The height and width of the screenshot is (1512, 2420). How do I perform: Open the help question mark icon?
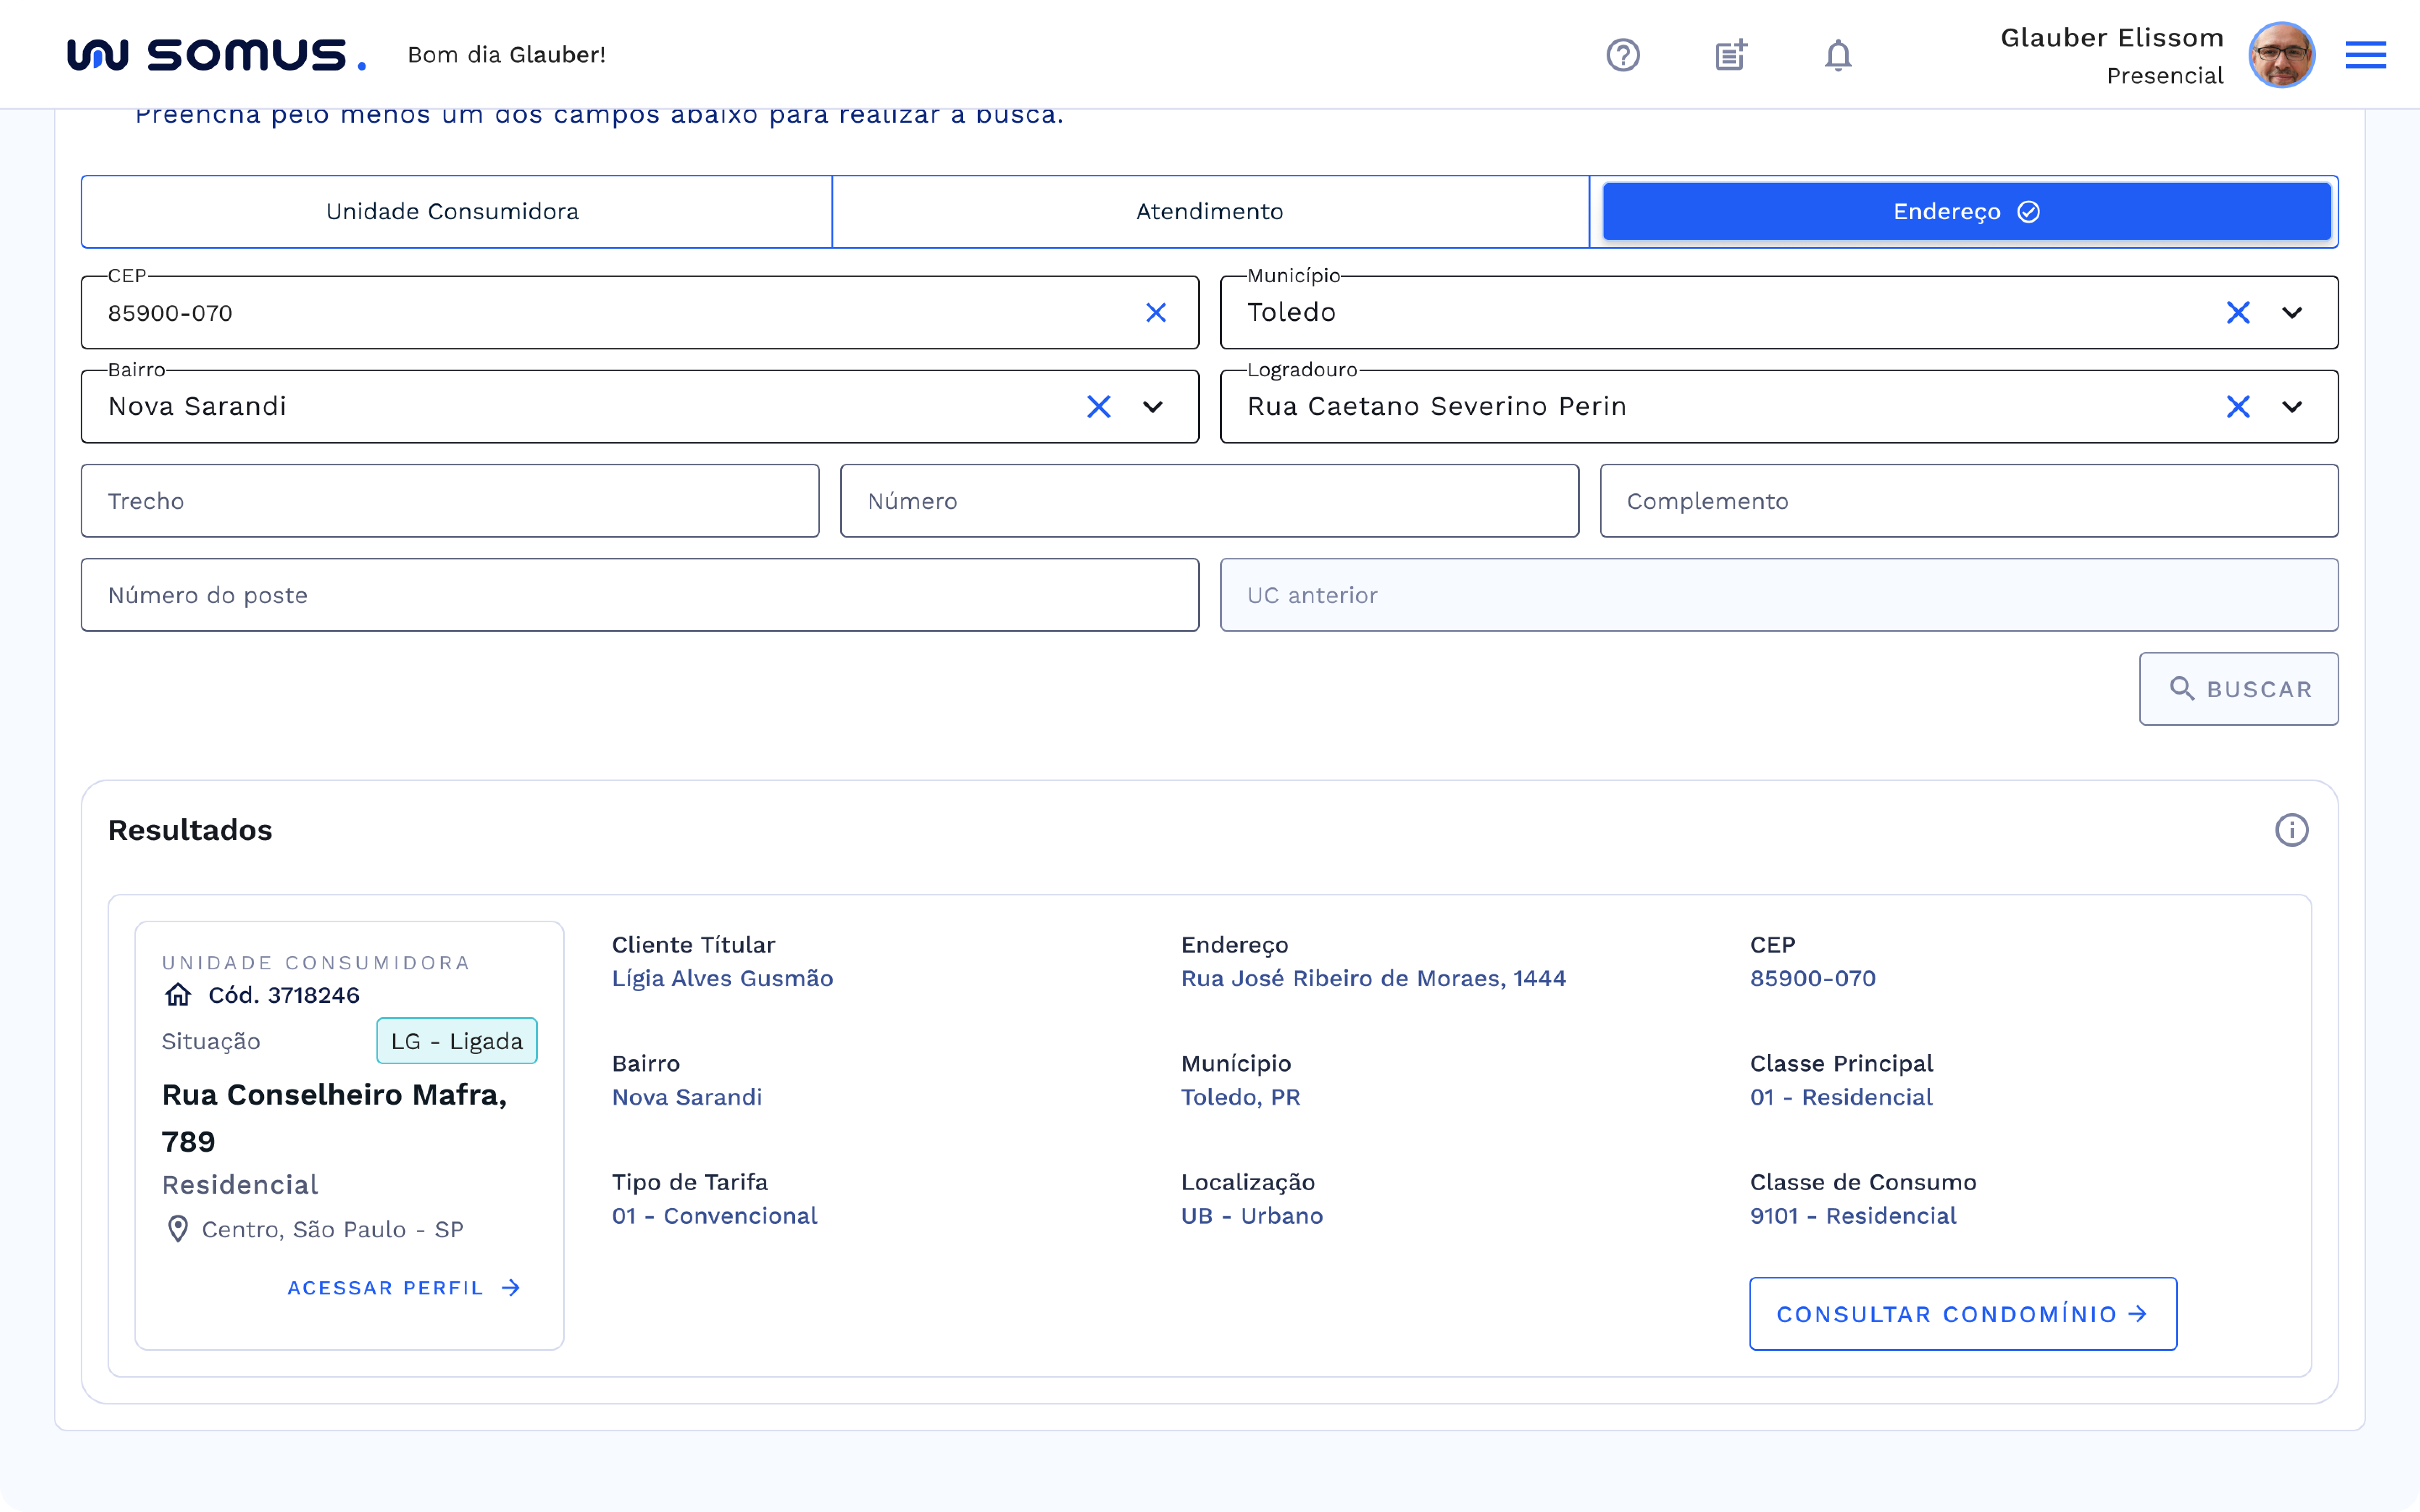click(x=1623, y=55)
